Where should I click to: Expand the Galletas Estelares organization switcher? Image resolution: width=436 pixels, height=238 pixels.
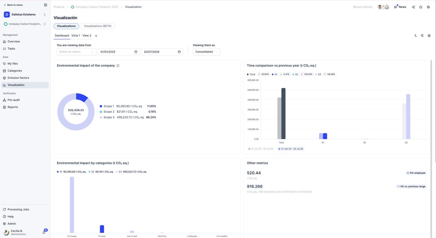(45, 14)
